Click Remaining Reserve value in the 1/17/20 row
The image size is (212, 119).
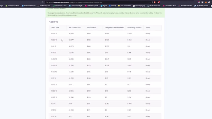click(129, 116)
